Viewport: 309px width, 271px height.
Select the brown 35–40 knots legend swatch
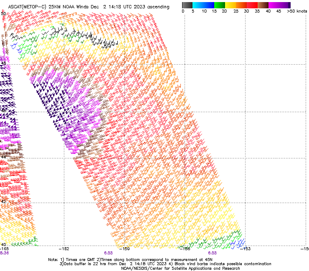[x=263, y=5]
